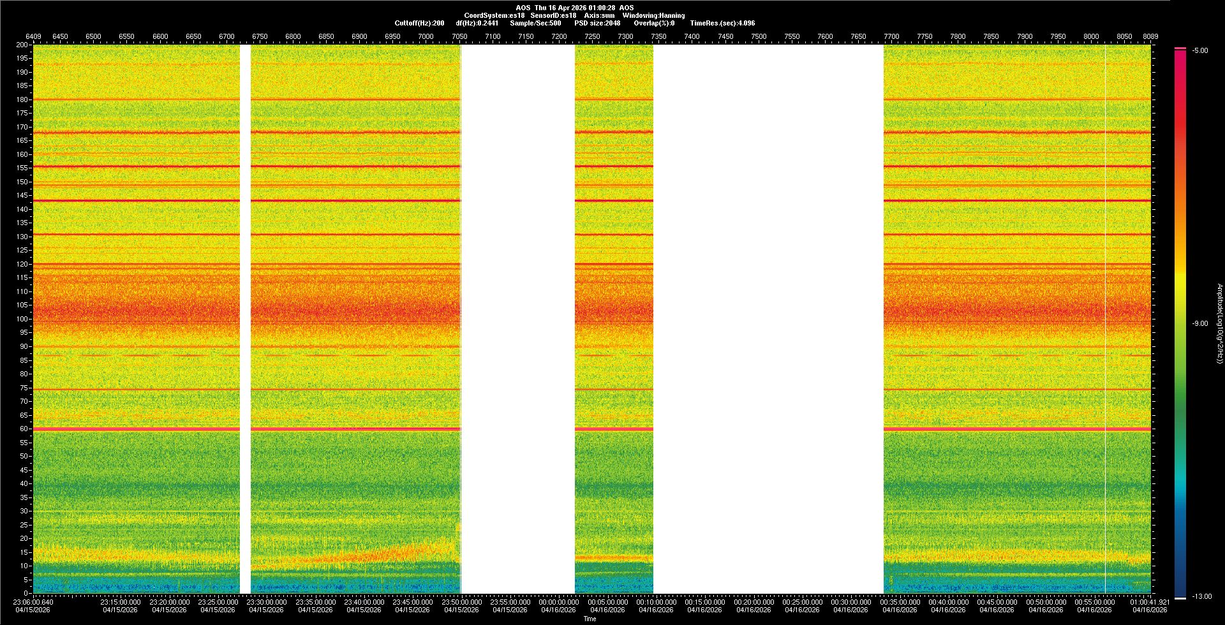
Task: Click the -9.00 colorbar scale label
Action: pyautogui.click(x=1199, y=324)
